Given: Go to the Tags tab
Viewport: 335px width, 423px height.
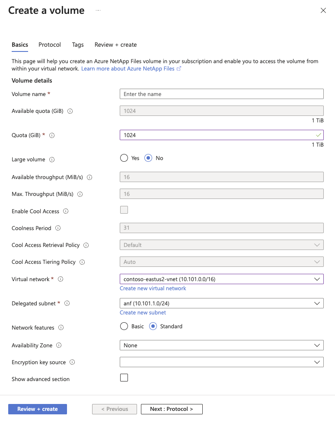Looking at the screenshot, I should (x=78, y=45).
